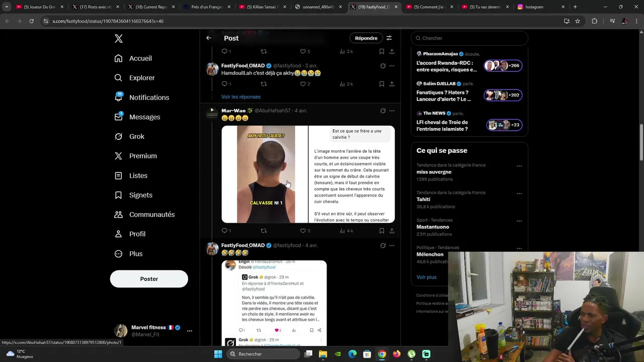Click the Chercher search field
This screenshot has width=644, height=362.
click(x=469, y=38)
